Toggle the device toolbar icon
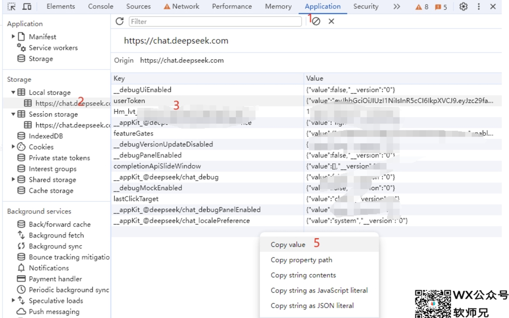This screenshot has width=509, height=318. pos(27,7)
